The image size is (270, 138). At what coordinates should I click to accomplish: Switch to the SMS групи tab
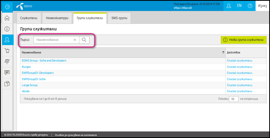(119, 18)
